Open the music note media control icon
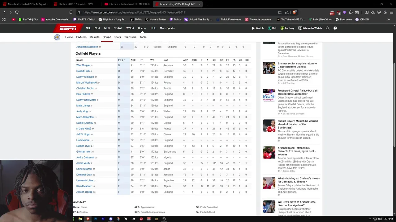 click(367, 12)
